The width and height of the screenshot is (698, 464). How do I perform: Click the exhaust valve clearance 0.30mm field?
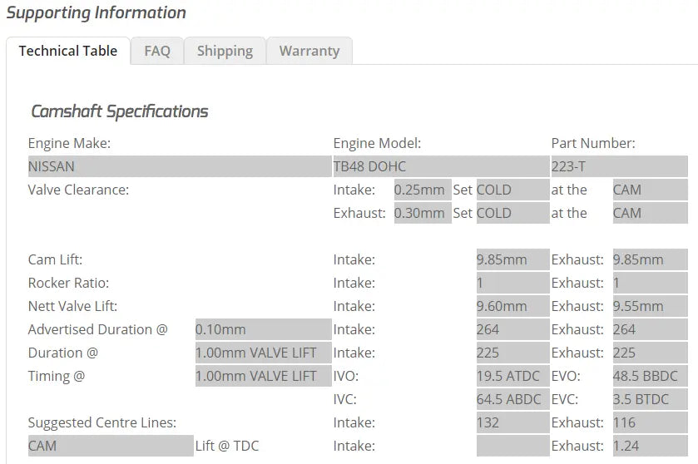(x=423, y=213)
